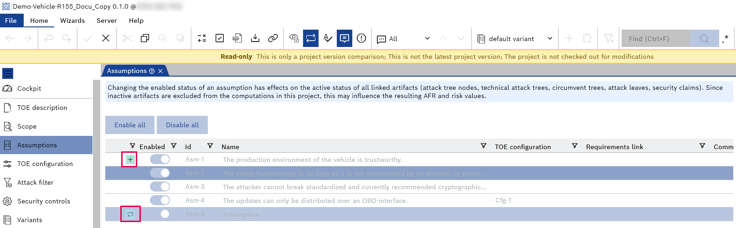736x228 pixels.
Task: Open the 'default variant' dropdown
Action: click(x=515, y=39)
